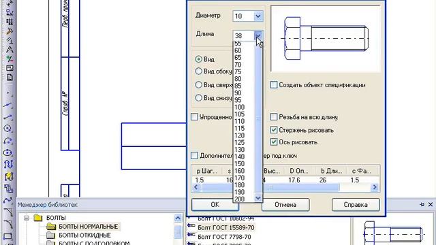Open the Parametrization panel icon
The image size is (436, 245).
tap(9, 40)
